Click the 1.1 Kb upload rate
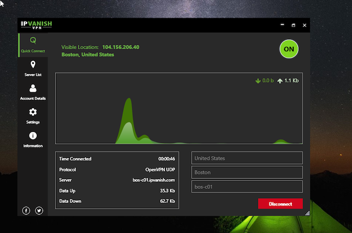Viewport: 352px width, 233px height. pos(292,81)
